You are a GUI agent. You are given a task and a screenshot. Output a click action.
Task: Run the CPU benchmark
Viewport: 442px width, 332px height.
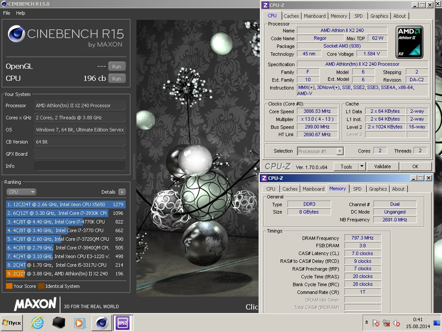point(117,79)
